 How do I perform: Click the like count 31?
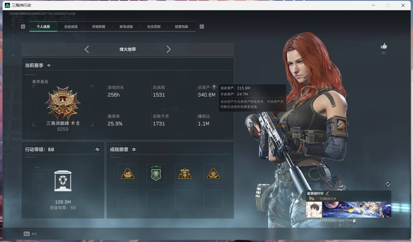click(384, 53)
